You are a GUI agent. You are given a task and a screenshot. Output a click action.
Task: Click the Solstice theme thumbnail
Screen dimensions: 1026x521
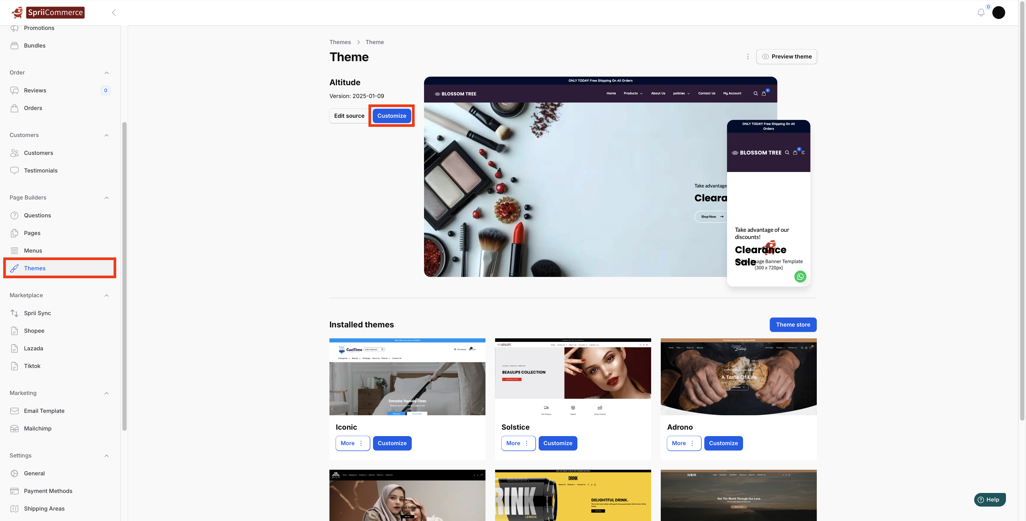(x=573, y=377)
